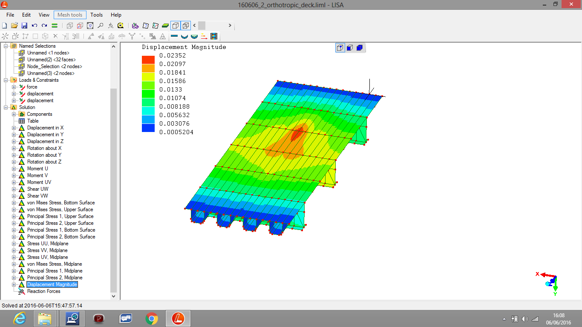Click the Solve (green equals) toolbar icon
This screenshot has width=582, height=327.
tap(55, 26)
